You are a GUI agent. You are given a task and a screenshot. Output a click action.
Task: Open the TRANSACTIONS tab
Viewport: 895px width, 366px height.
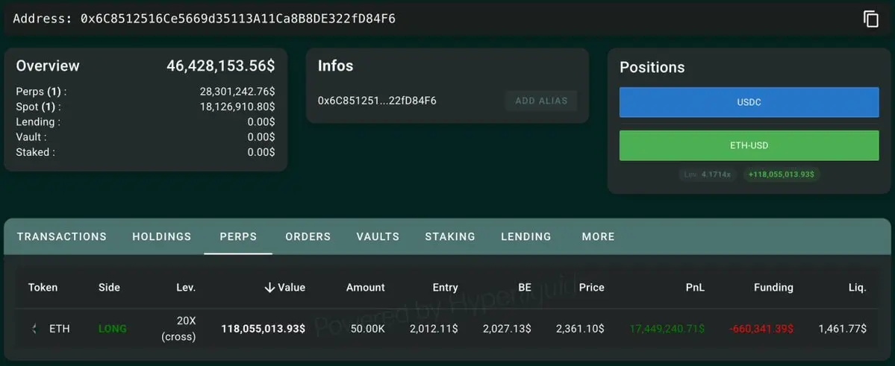coord(62,236)
